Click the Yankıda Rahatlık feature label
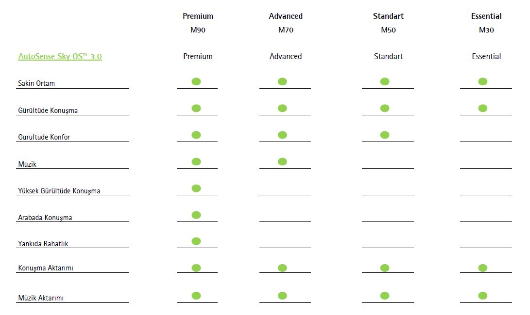The image size is (530, 315). [x=43, y=244]
